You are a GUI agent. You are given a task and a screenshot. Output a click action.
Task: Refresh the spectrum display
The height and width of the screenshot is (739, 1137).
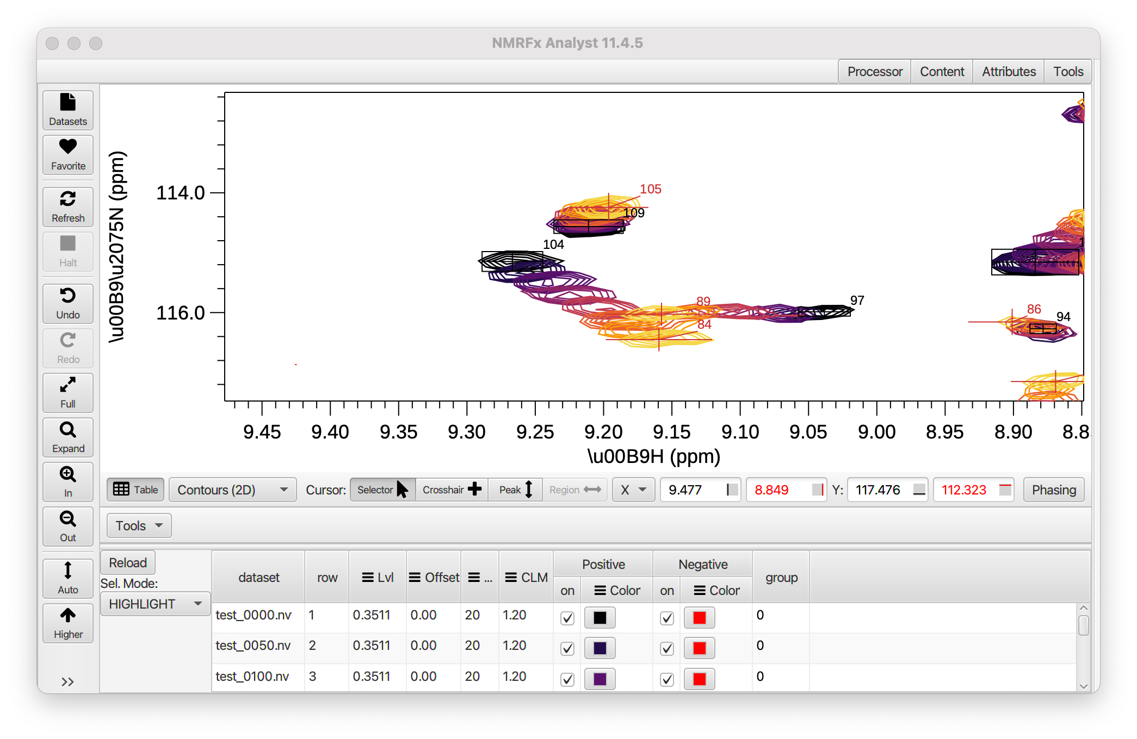click(x=68, y=207)
